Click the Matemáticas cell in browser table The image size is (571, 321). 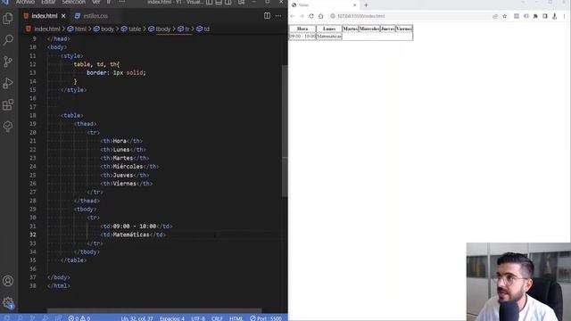coord(329,37)
